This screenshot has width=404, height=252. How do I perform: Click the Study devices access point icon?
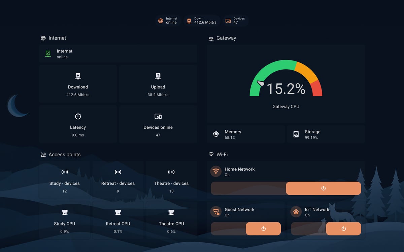pos(65,172)
